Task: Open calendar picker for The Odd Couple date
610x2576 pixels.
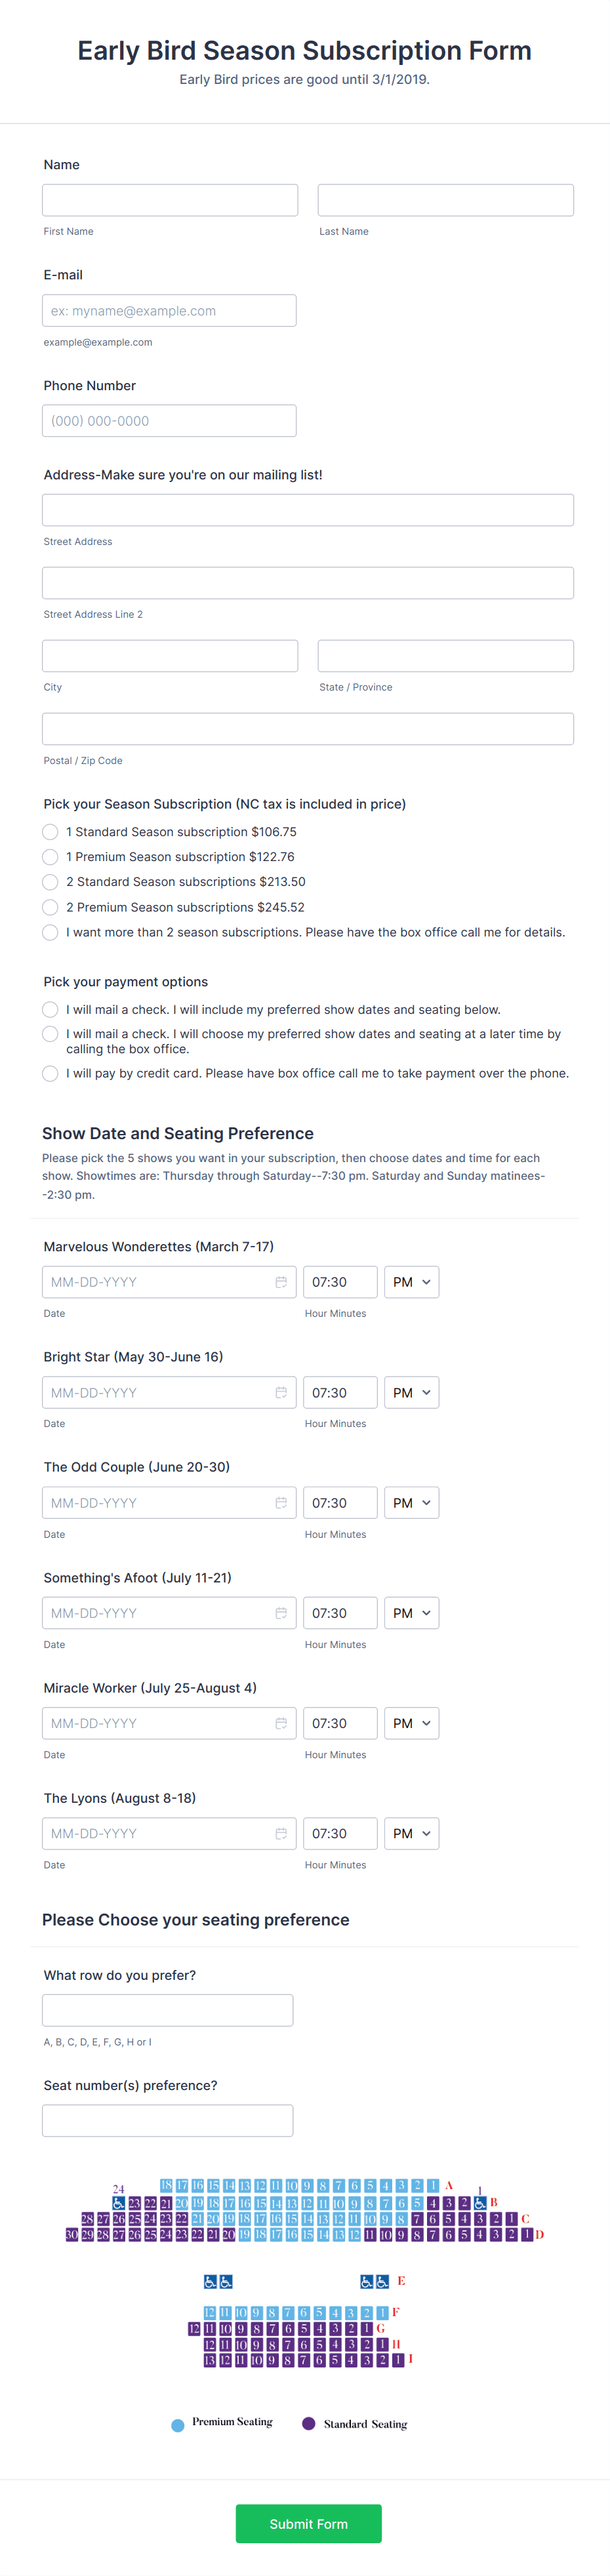Action: point(281,1502)
